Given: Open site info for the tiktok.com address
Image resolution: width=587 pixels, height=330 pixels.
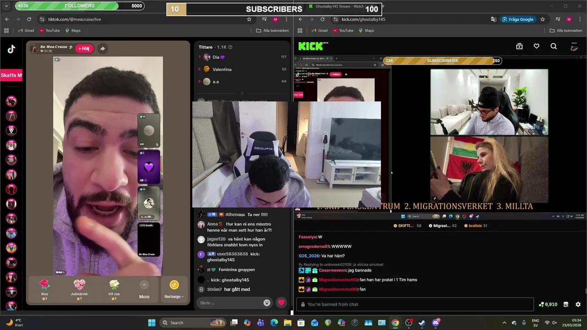Looking at the screenshot, I should coord(42,19).
